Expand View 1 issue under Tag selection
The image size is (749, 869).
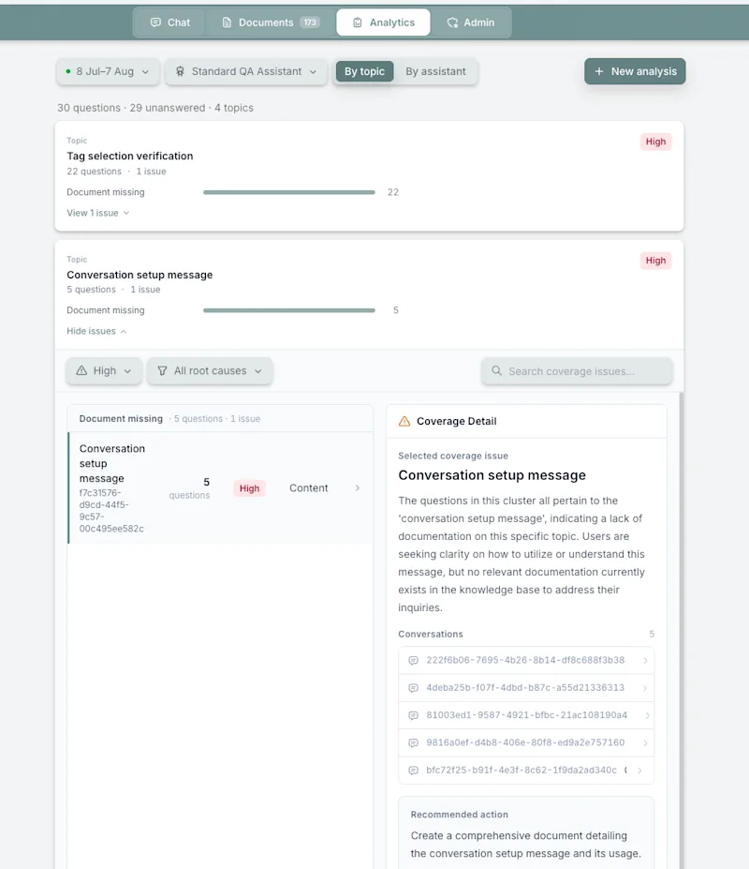tap(98, 214)
